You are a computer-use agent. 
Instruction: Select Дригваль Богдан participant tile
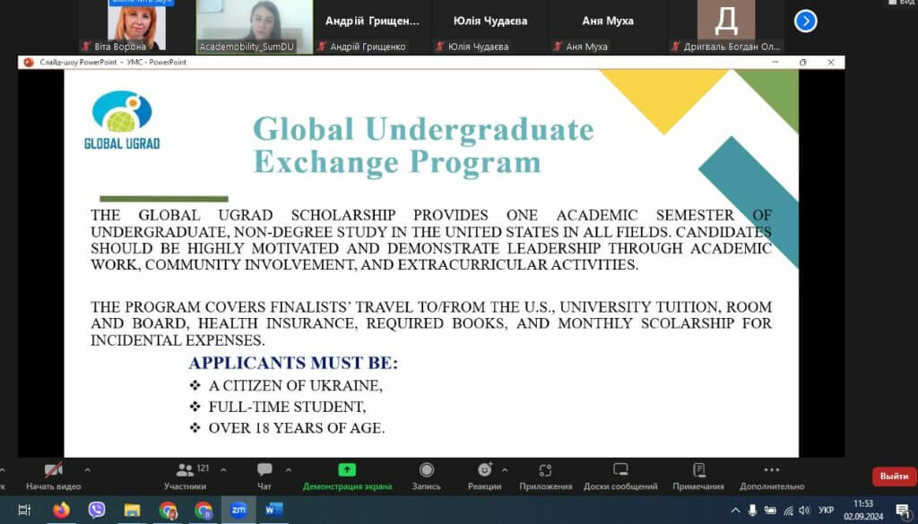coord(726,27)
